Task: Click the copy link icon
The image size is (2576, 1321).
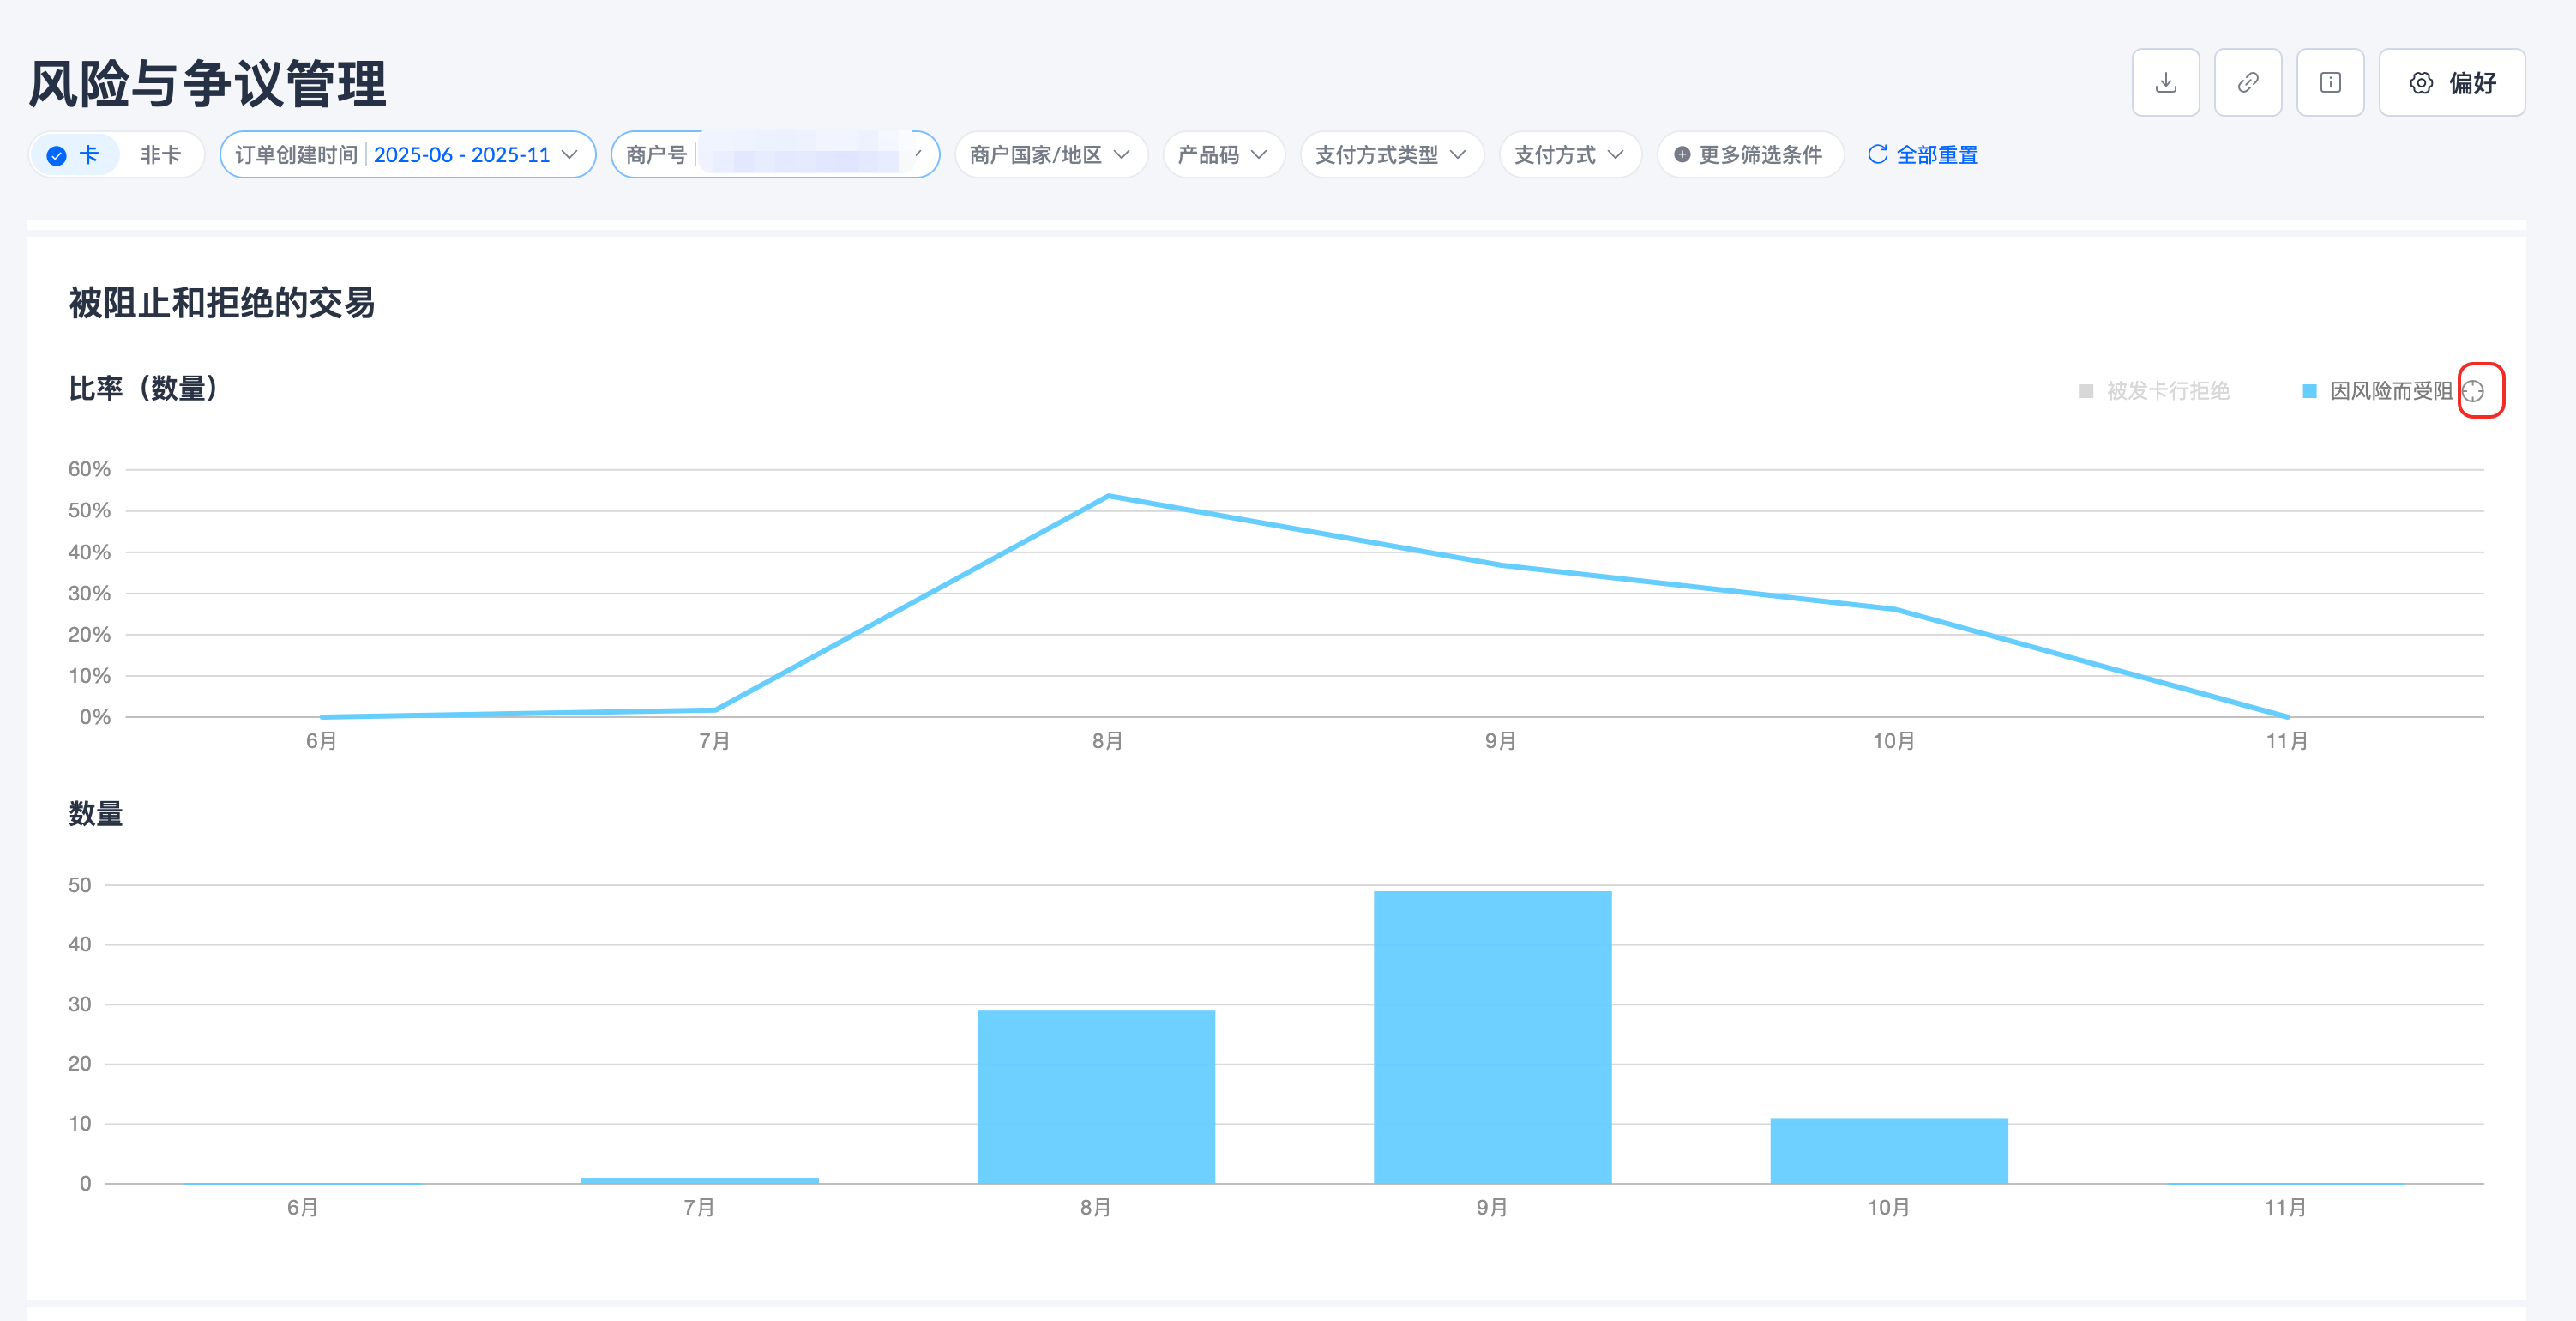Action: [x=2247, y=83]
